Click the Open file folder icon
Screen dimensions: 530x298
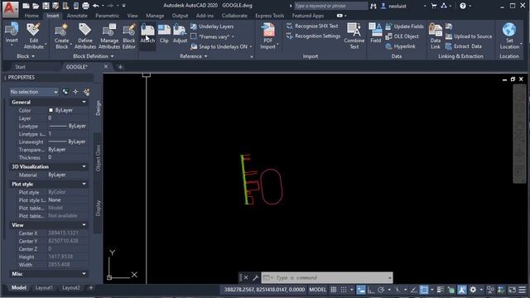[36, 6]
